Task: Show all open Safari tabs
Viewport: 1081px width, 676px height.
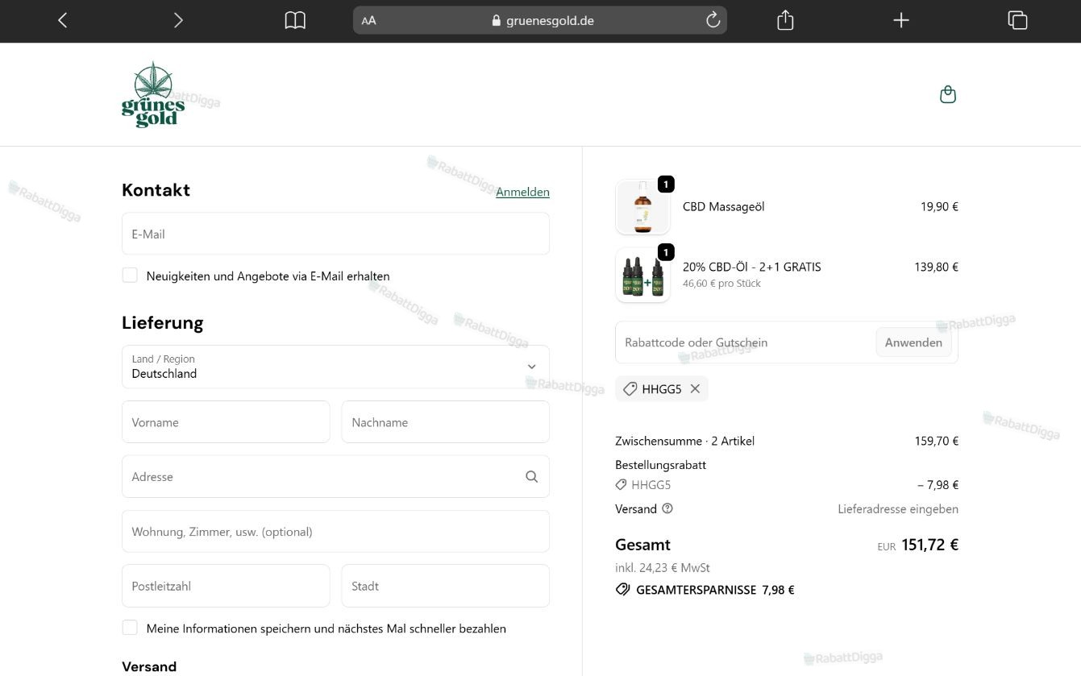Action: [x=1017, y=20]
